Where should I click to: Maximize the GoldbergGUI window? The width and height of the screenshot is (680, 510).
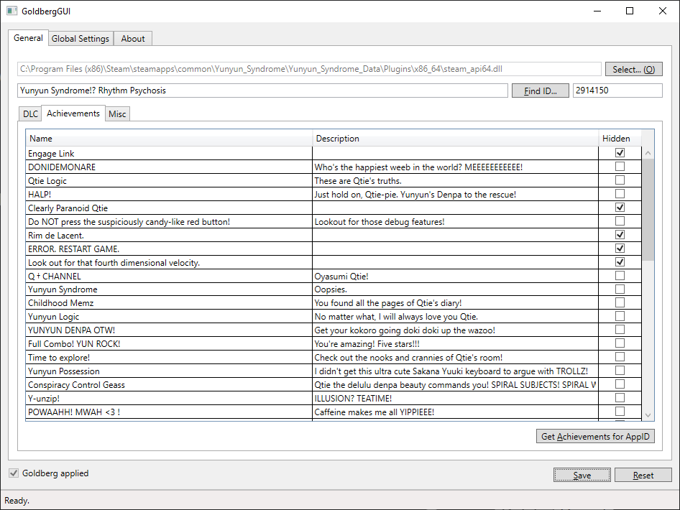[630, 11]
